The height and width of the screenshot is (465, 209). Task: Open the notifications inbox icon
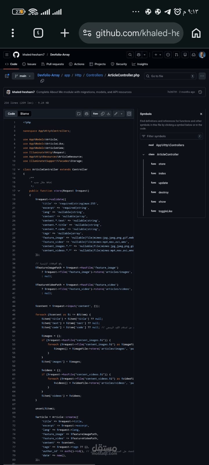(193, 55)
